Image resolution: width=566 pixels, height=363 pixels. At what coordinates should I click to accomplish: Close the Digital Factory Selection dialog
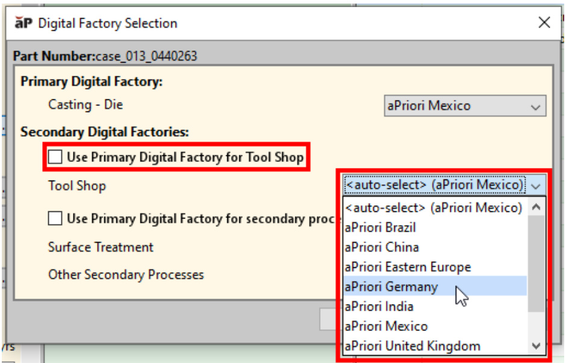[x=544, y=23]
